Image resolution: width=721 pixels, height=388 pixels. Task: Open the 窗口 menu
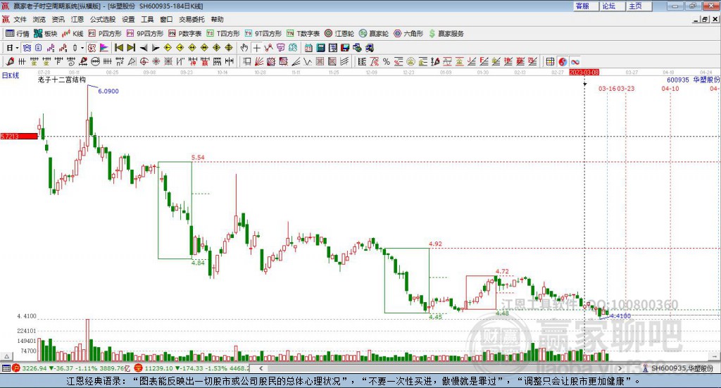pos(166,19)
